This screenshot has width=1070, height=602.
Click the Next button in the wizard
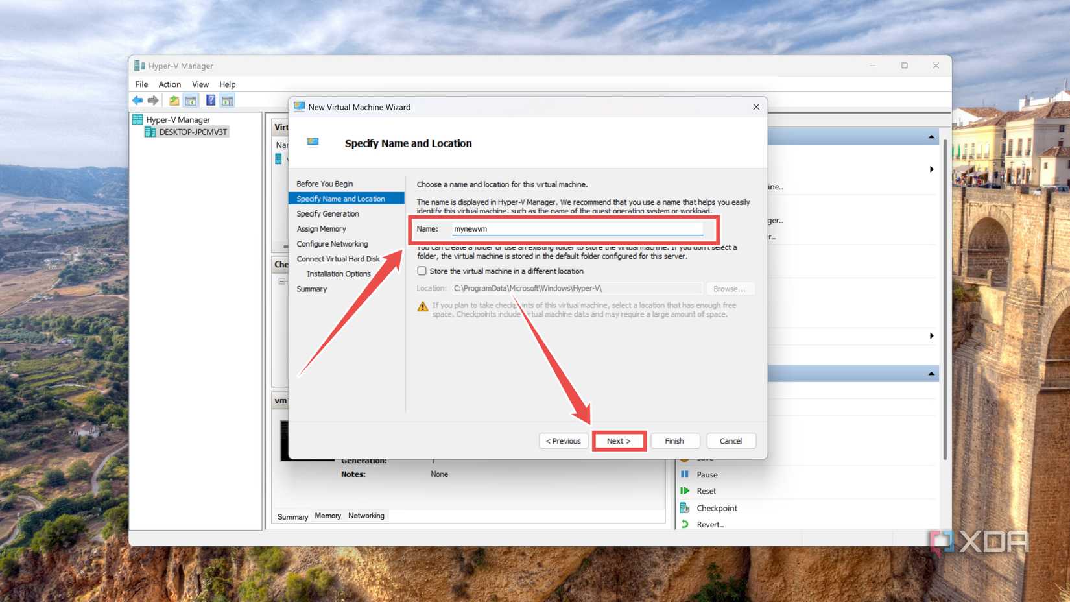[619, 440]
